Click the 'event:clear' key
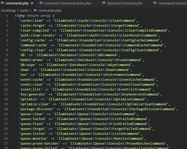Screen dimensions: 187x149 tap(32, 85)
